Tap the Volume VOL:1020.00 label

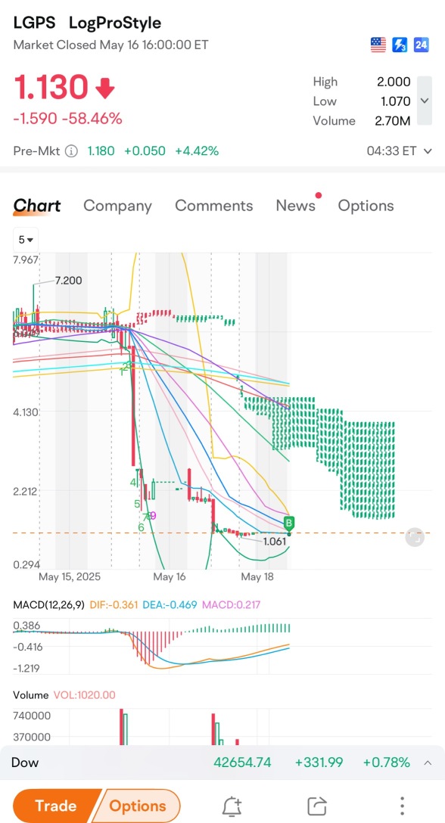64,695
